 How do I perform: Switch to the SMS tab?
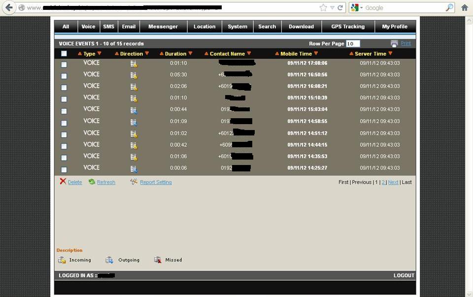[108, 27]
